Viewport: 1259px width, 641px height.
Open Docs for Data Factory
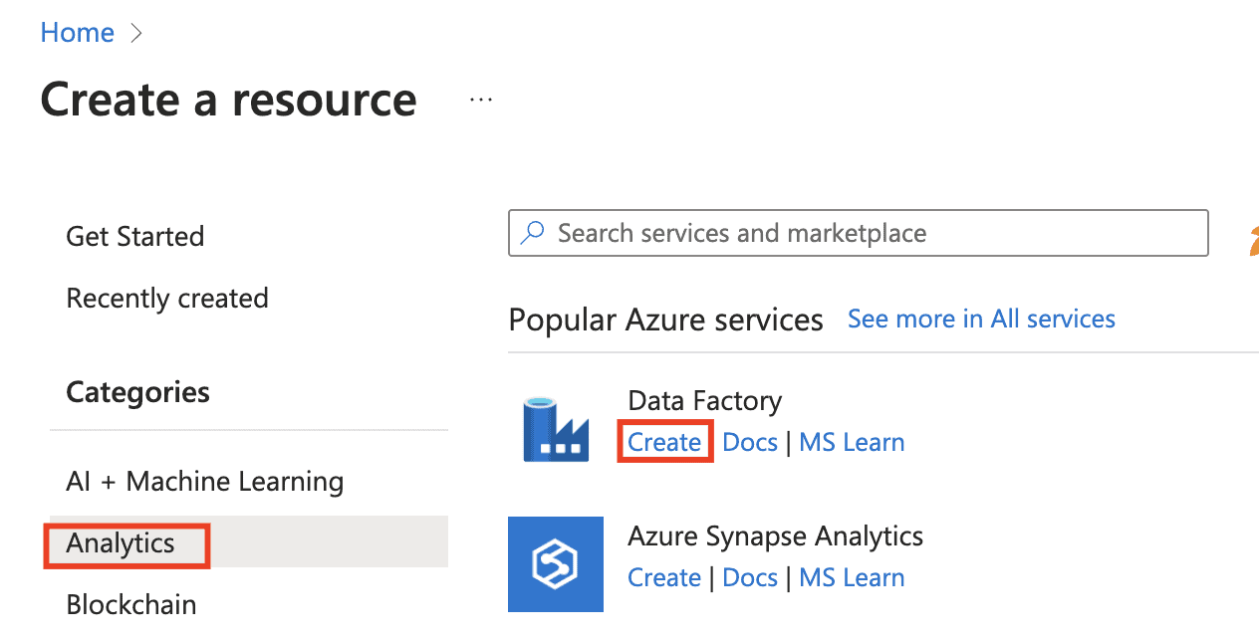(x=749, y=443)
